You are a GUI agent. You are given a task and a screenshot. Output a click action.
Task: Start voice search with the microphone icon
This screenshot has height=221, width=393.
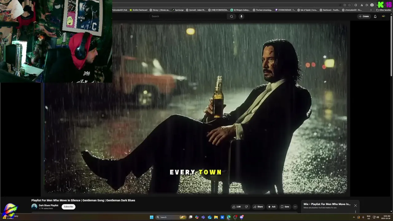241,16
